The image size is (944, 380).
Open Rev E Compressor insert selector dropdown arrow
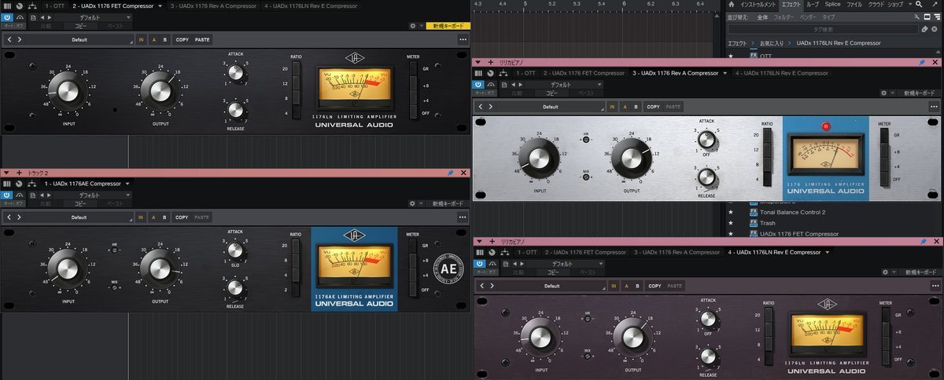[828, 252]
